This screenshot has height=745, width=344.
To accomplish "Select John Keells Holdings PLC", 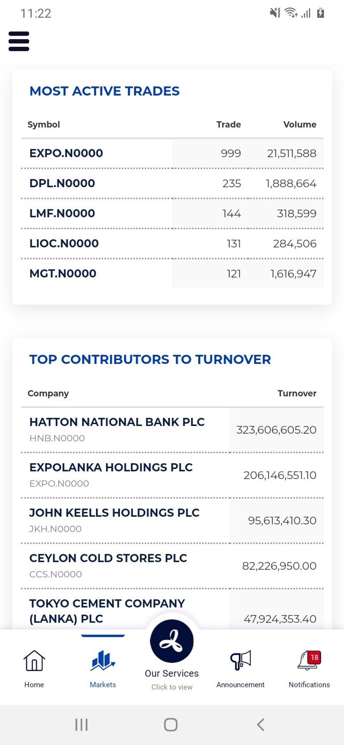I will click(x=114, y=513).
